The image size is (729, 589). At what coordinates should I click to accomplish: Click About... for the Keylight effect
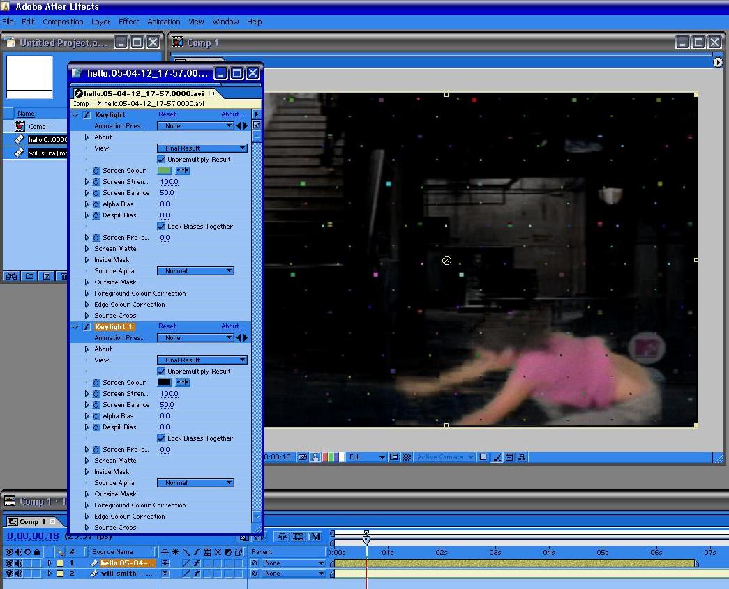[x=232, y=114]
